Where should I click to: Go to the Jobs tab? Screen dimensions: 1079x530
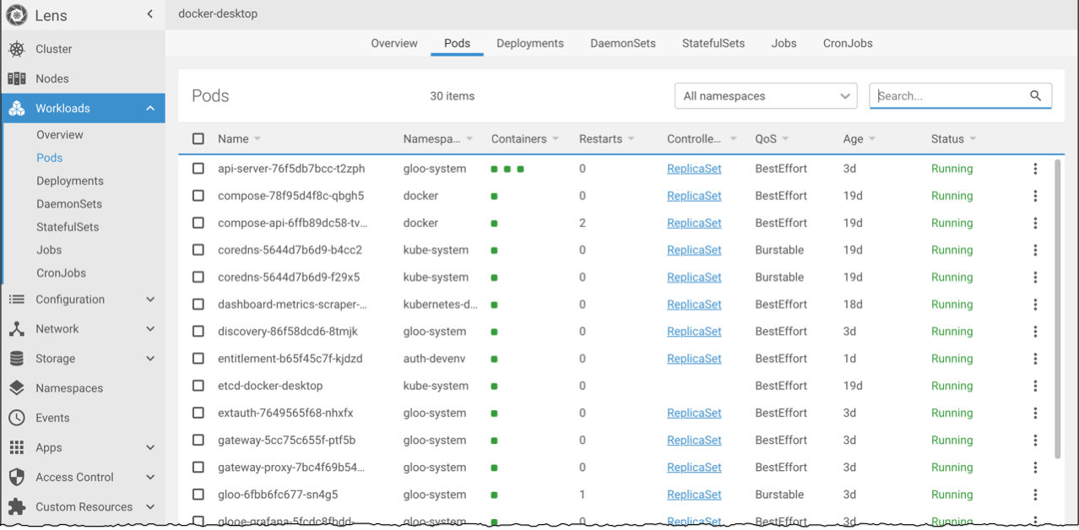tap(783, 43)
